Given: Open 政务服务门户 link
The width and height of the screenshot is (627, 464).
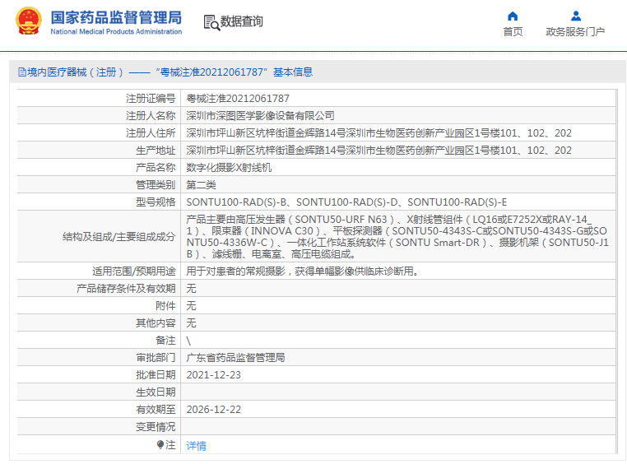Looking at the screenshot, I should pos(575,31).
